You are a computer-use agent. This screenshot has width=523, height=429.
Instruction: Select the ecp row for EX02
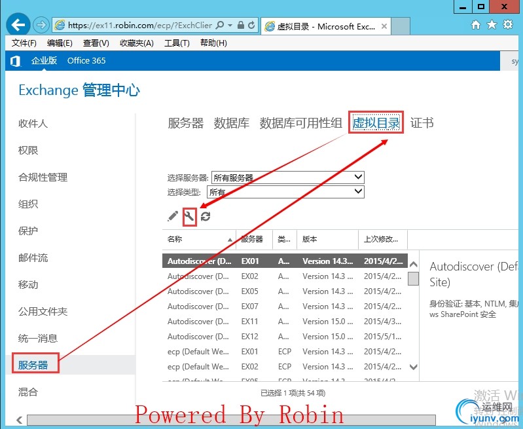(285, 367)
